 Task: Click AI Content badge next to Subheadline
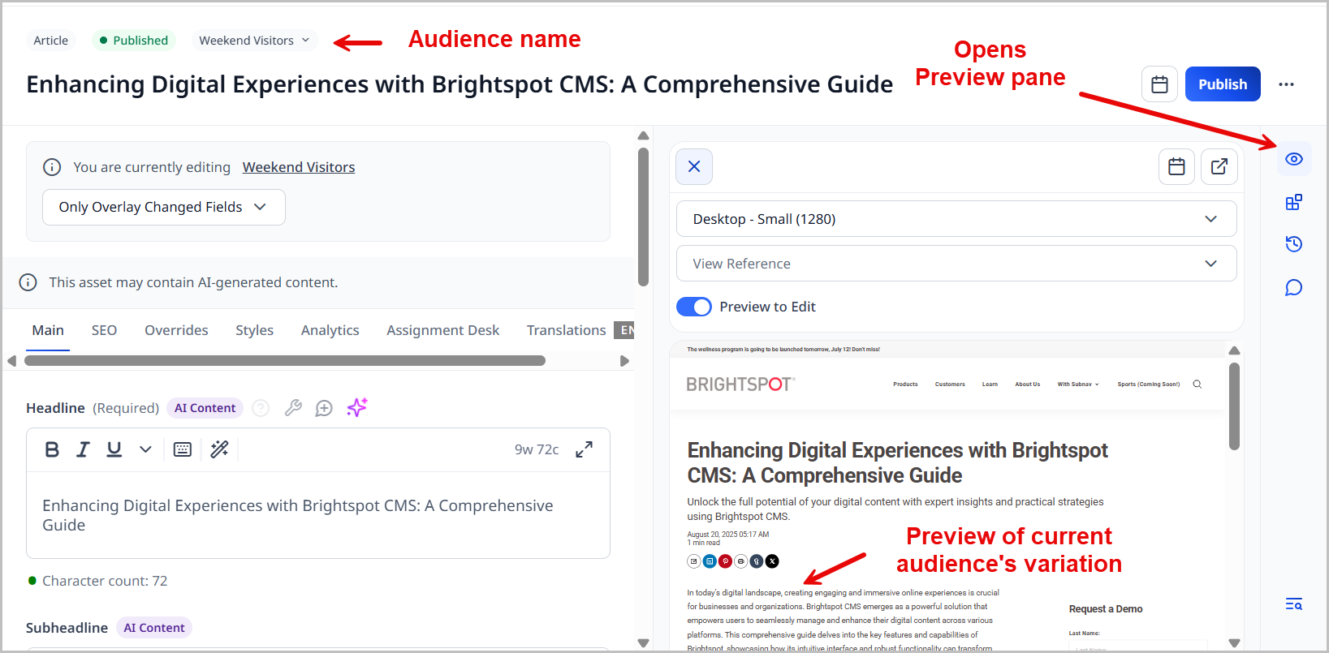tap(153, 628)
